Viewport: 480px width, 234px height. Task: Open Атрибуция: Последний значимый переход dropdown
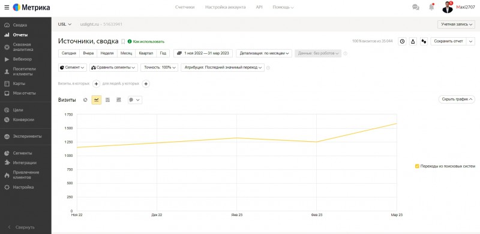tap(223, 68)
